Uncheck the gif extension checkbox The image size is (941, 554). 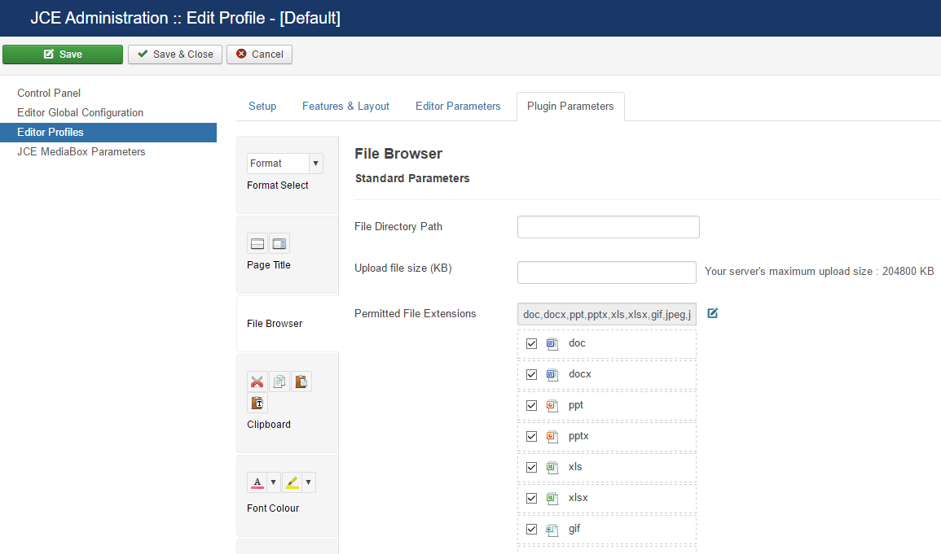[532, 530]
